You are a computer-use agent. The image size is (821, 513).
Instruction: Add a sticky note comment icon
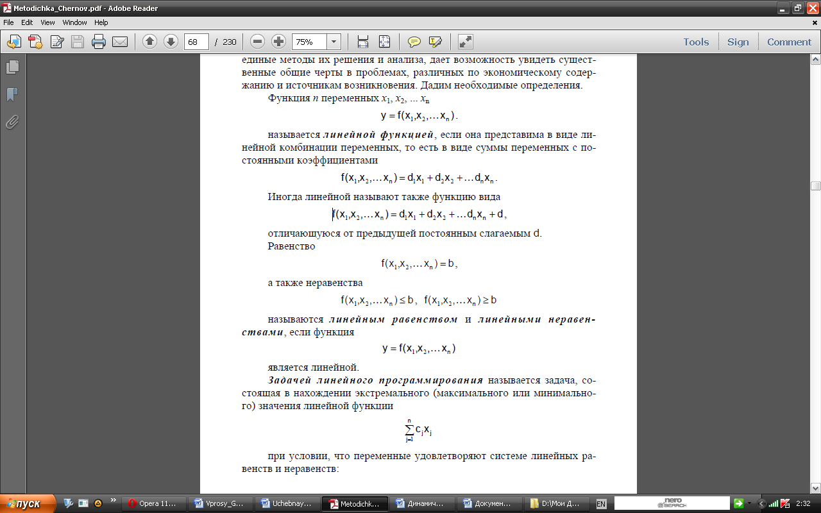coord(414,42)
